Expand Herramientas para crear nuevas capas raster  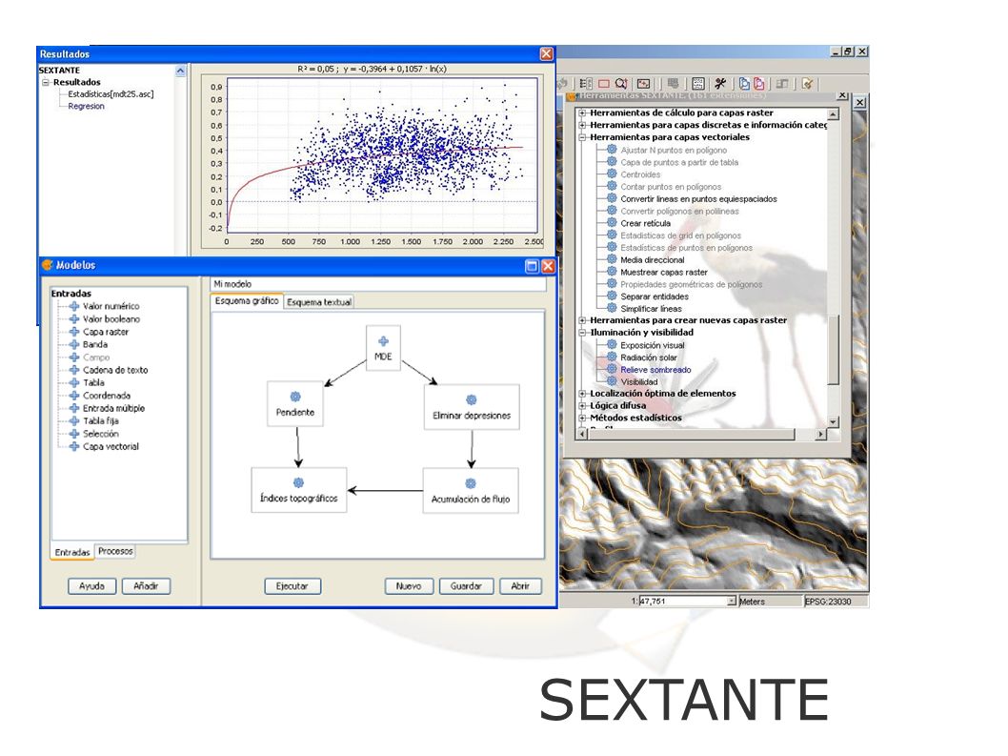pyautogui.click(x=582, y=319)
